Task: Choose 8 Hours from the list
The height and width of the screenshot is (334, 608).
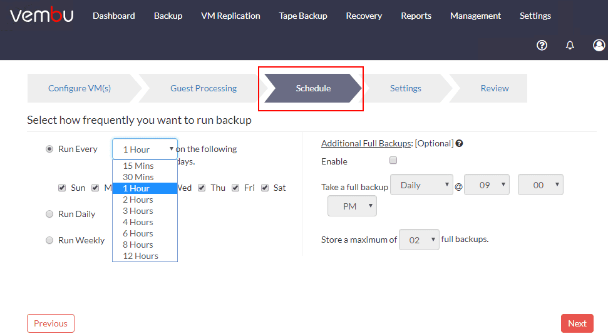Action: (x=145, y=245)
